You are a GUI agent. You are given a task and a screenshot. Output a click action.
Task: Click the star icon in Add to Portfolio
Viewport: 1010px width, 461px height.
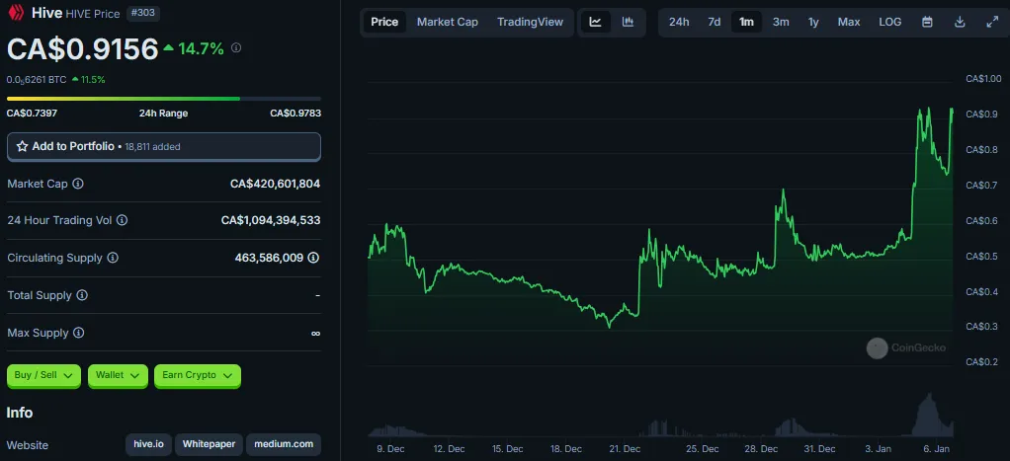[22, 146]
